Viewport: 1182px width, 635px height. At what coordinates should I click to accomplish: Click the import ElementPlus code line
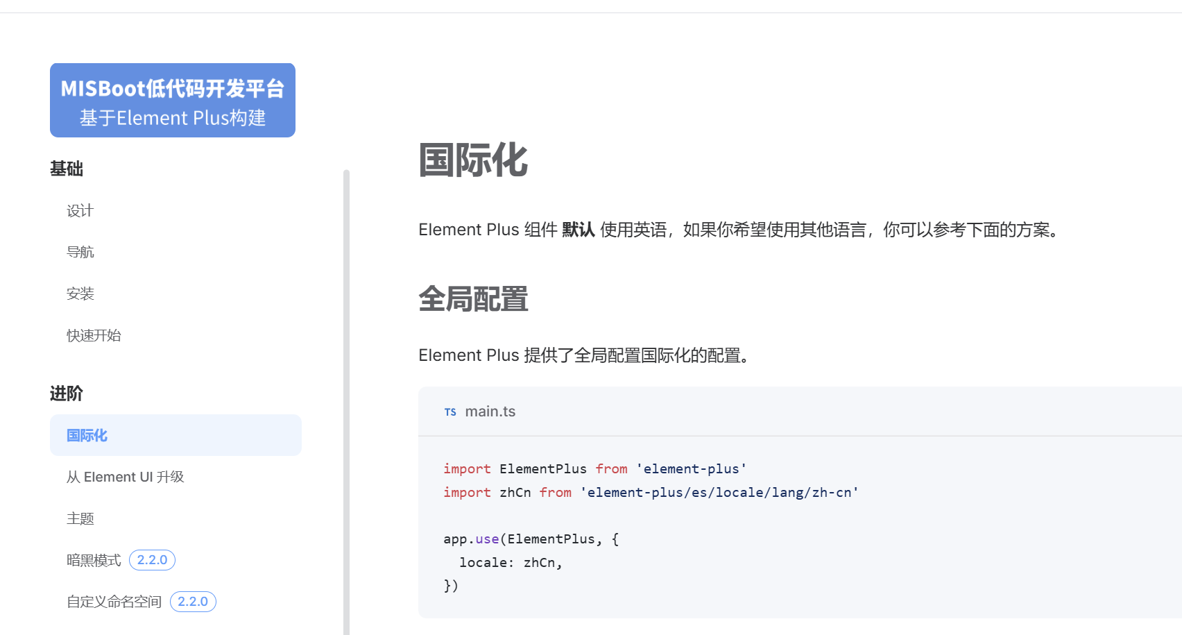coord(595,469)
